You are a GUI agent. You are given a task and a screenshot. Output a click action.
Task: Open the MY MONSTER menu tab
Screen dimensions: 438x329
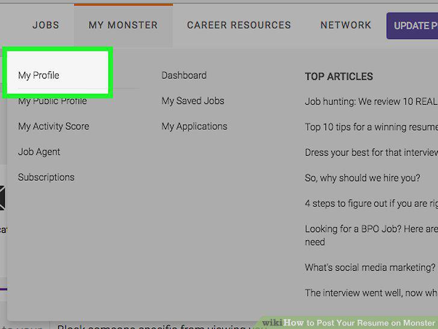[x=123, y=25]
